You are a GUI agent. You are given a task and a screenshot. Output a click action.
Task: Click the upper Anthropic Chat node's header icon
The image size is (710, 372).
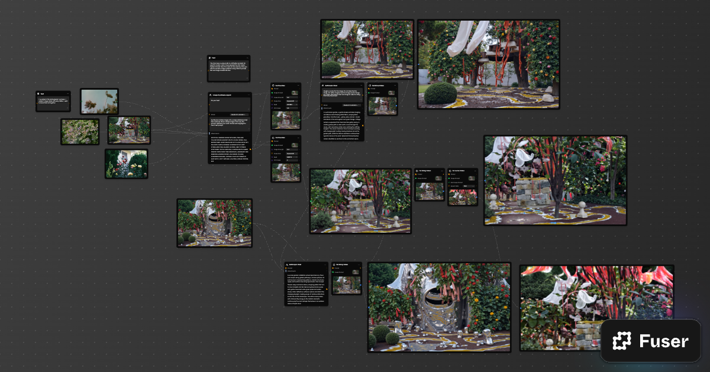click(x=324, y=85)
